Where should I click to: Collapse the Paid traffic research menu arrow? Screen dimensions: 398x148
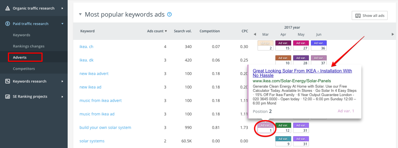(x=62, y=24)
